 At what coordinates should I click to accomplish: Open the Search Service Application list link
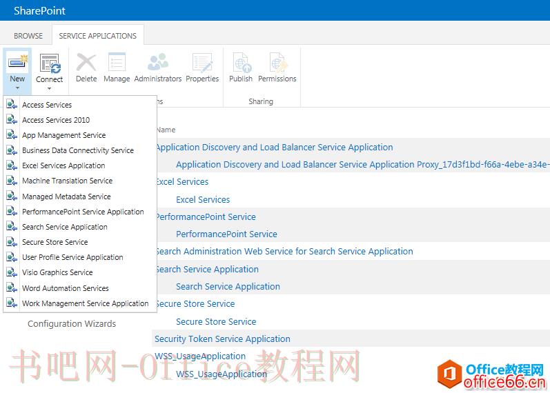pyautogui.click(x=208, y=270)
